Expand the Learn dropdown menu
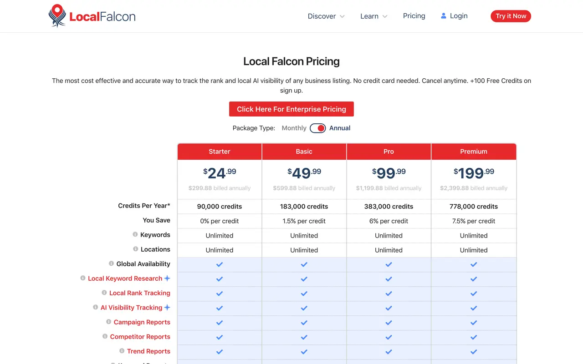The image size is (583, 364). [374, 16]
